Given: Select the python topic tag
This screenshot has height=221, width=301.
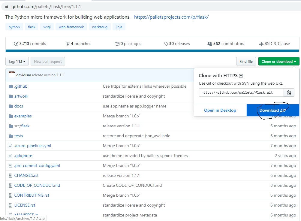Looking at the screenshot, I should [14, 27].
